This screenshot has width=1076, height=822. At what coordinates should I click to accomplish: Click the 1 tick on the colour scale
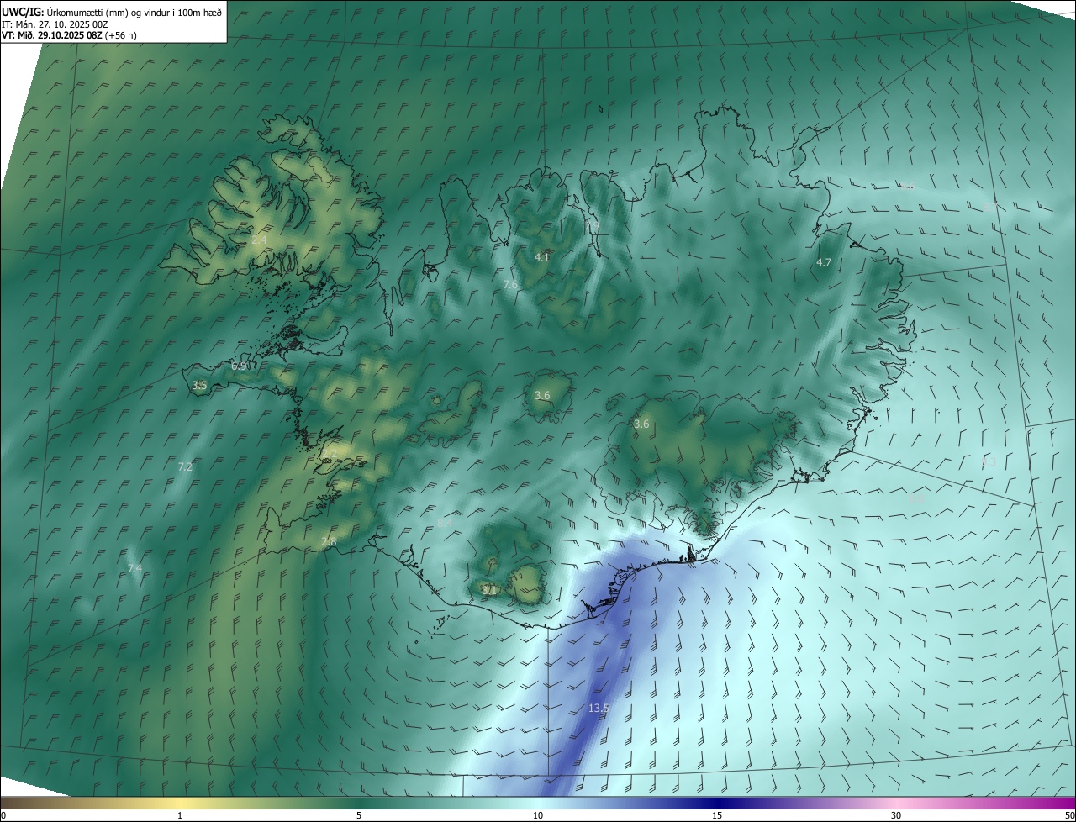coord(180,815)
